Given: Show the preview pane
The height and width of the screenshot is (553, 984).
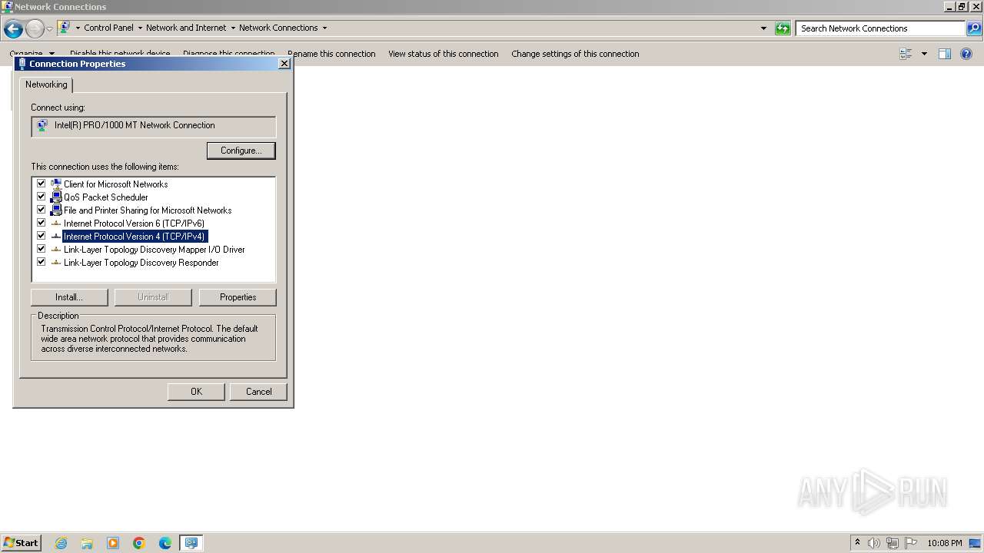Looking at the screenshot, I should tap(945, 54).
